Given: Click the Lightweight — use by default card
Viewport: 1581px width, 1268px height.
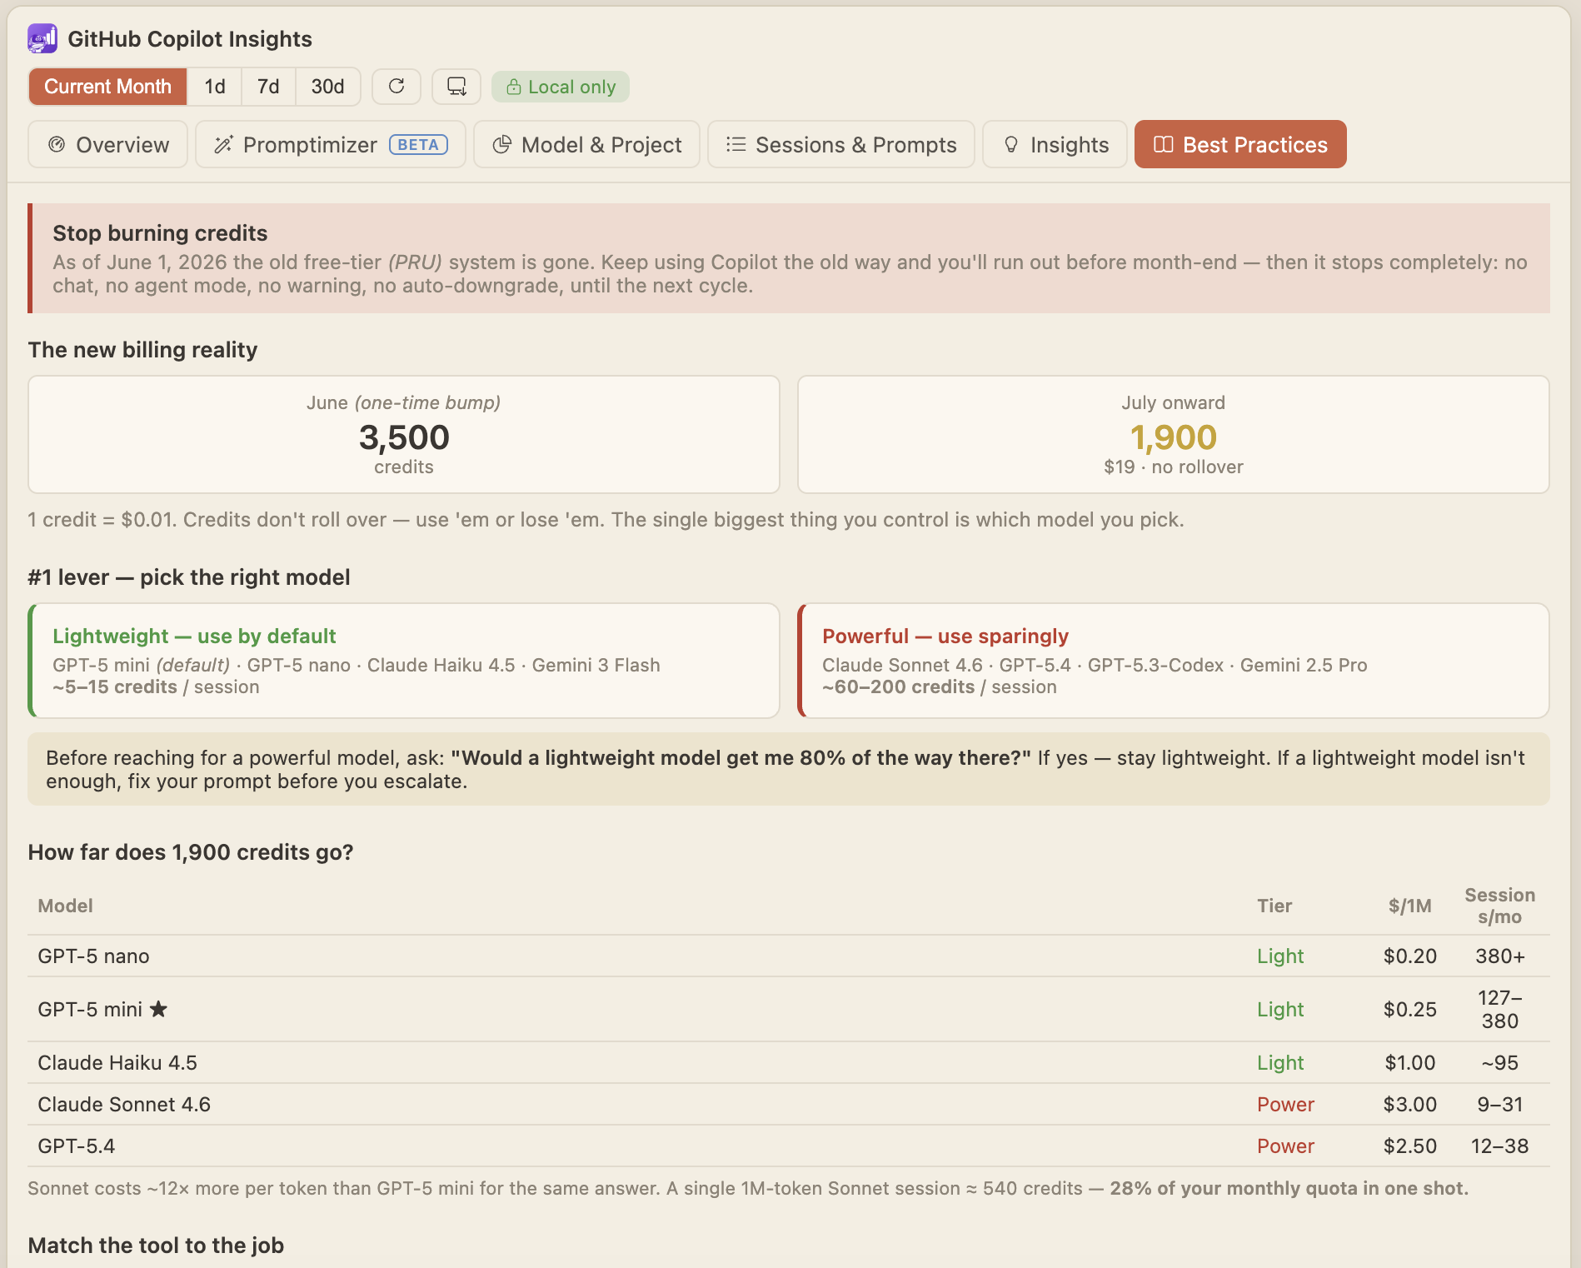Looking at the screenshot, I should [x=404, y=661].
